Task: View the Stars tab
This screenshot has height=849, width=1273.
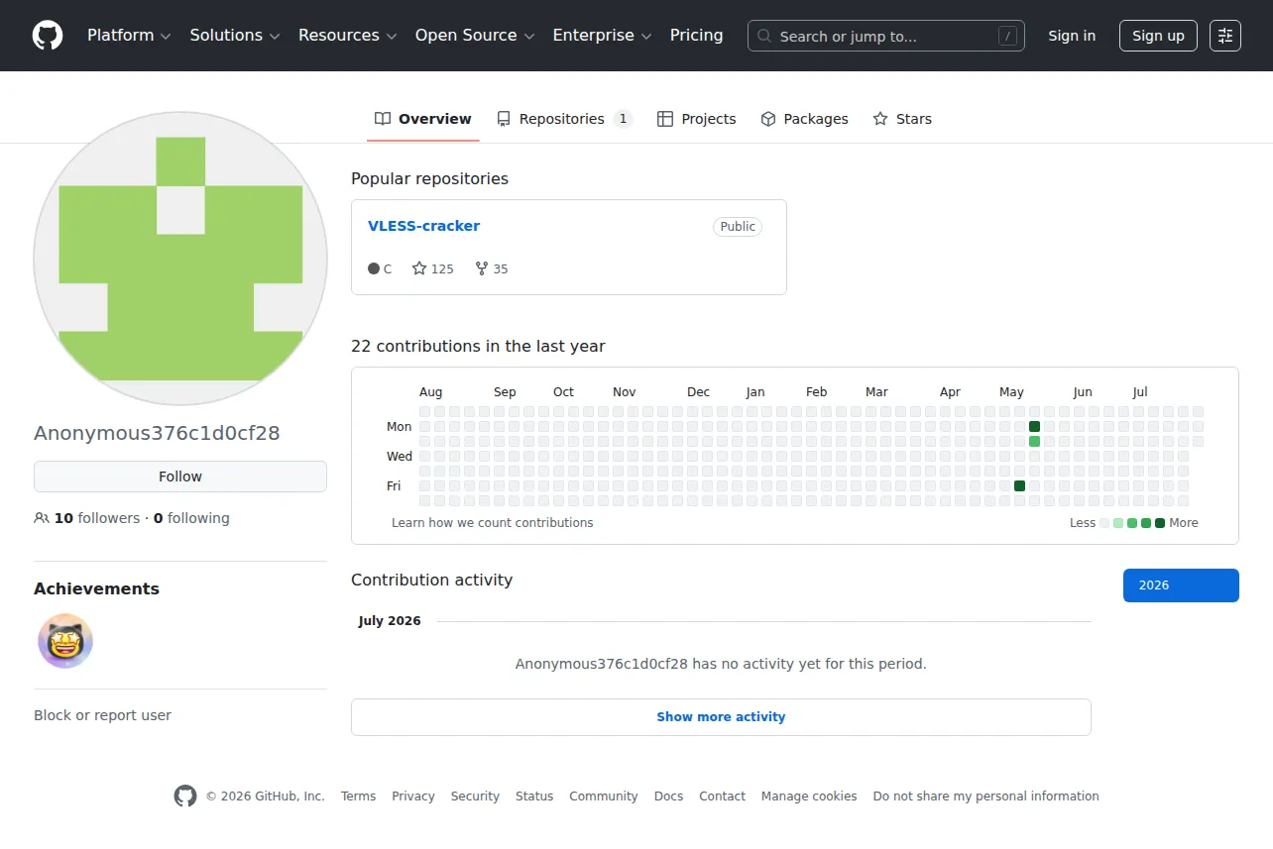Action: point(902,119)
